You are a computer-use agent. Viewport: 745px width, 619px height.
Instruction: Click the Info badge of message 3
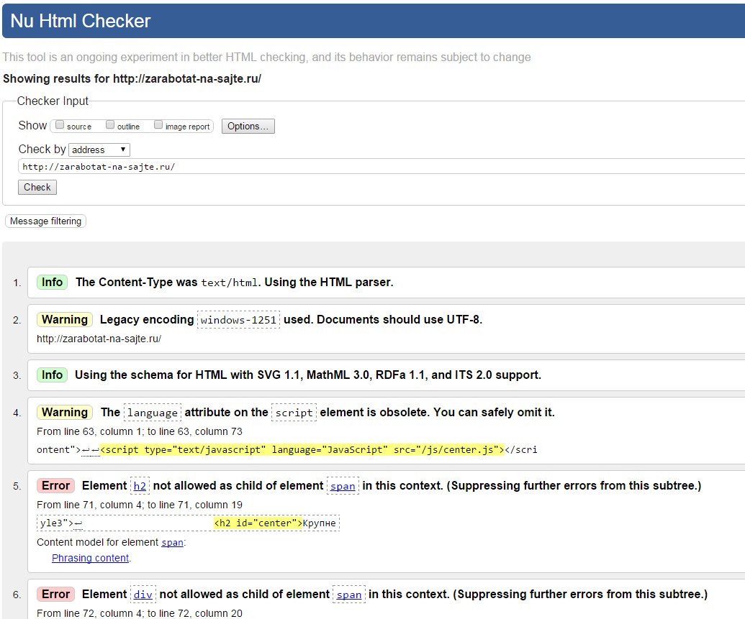tap(53, 375)
